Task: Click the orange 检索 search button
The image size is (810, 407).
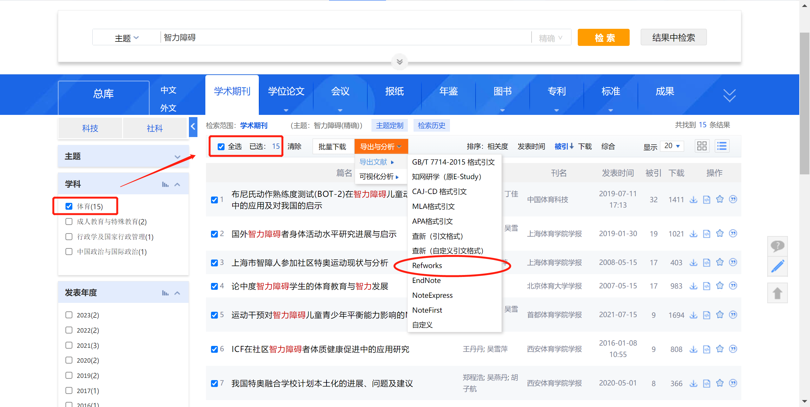Action: coord(603,37)
